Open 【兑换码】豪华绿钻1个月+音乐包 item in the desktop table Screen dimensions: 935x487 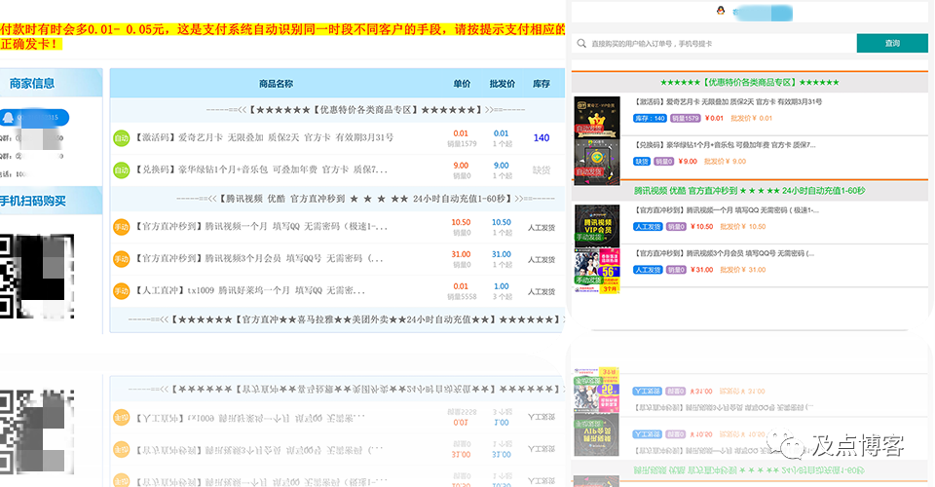point(262,169)
